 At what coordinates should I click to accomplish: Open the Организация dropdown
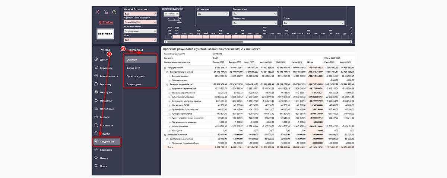click(212, 14)
